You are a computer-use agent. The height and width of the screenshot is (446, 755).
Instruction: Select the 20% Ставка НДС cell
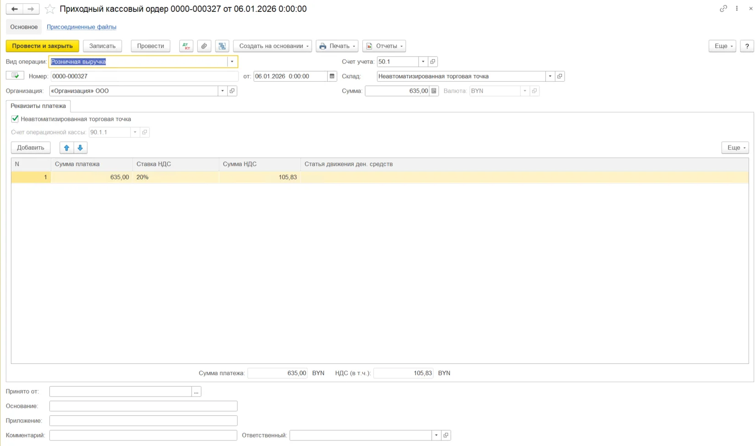pyautogui.click(x=176, y=177)
